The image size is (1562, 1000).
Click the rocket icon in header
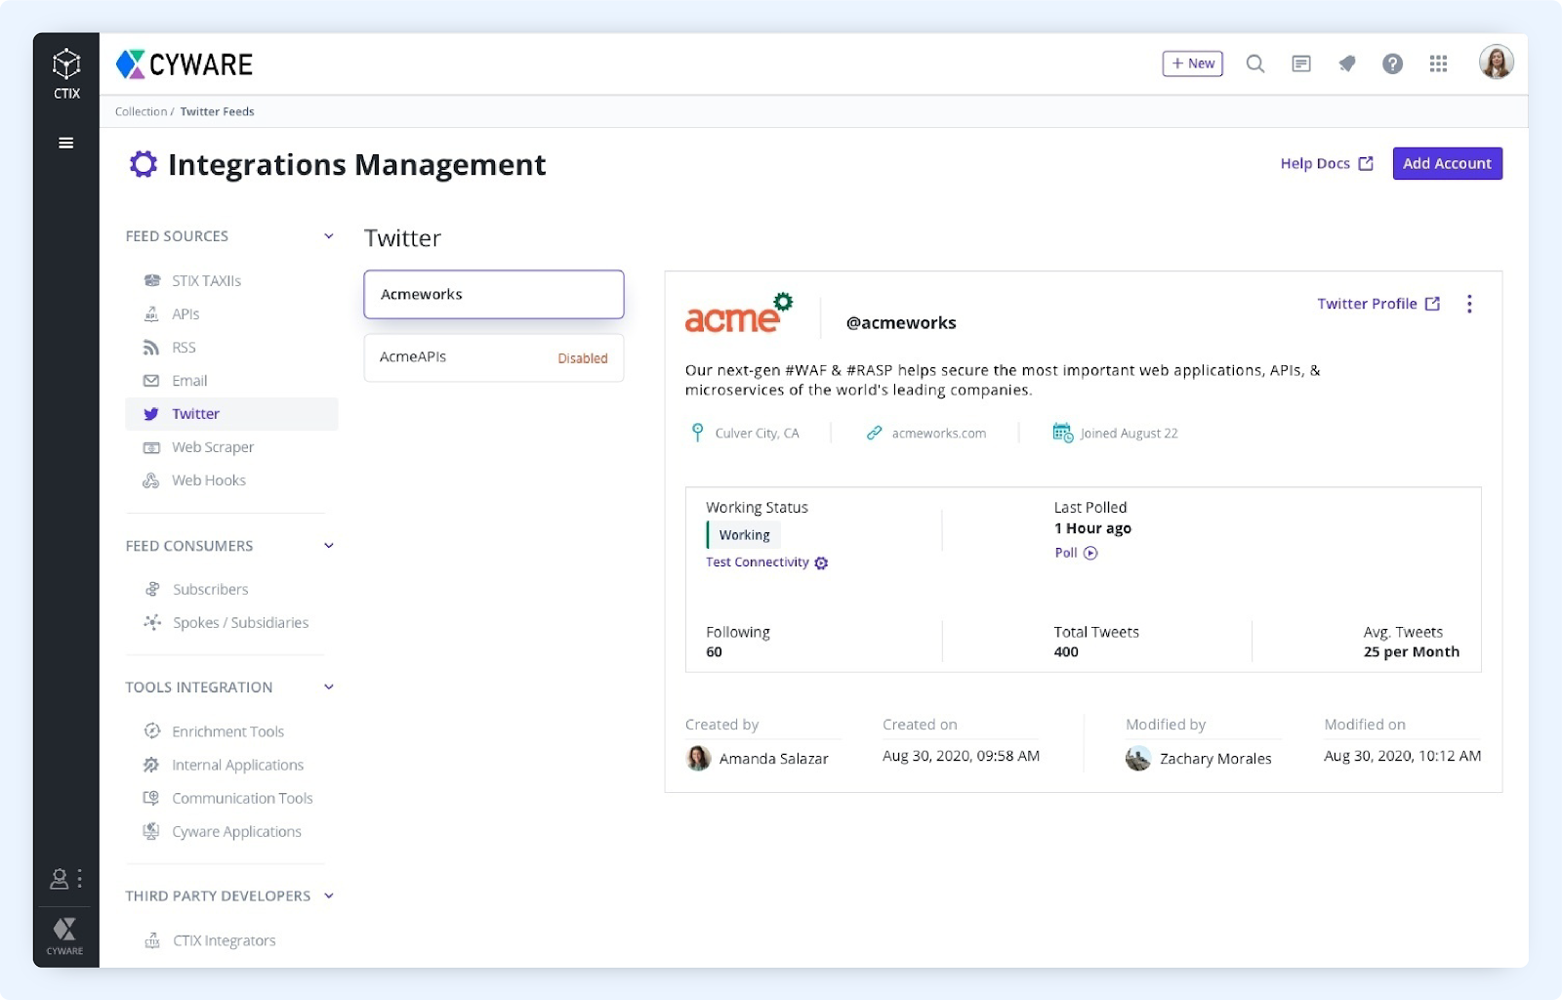[x=1347, y=63]
